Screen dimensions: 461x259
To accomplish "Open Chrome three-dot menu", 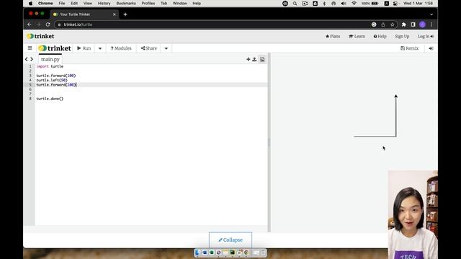I will pyautogui.click(x=431, y=24).
